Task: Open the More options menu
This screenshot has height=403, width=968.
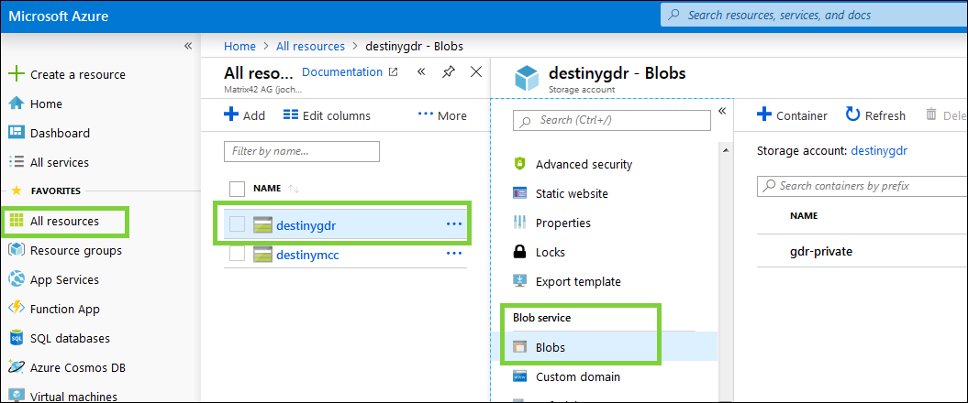Action: pyautogui.click(x=442, y=115)
